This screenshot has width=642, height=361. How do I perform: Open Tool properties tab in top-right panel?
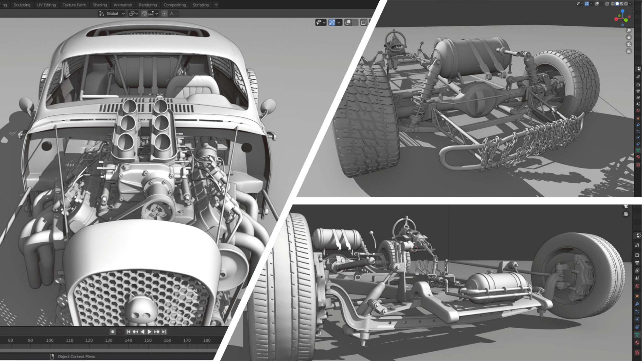638,76
